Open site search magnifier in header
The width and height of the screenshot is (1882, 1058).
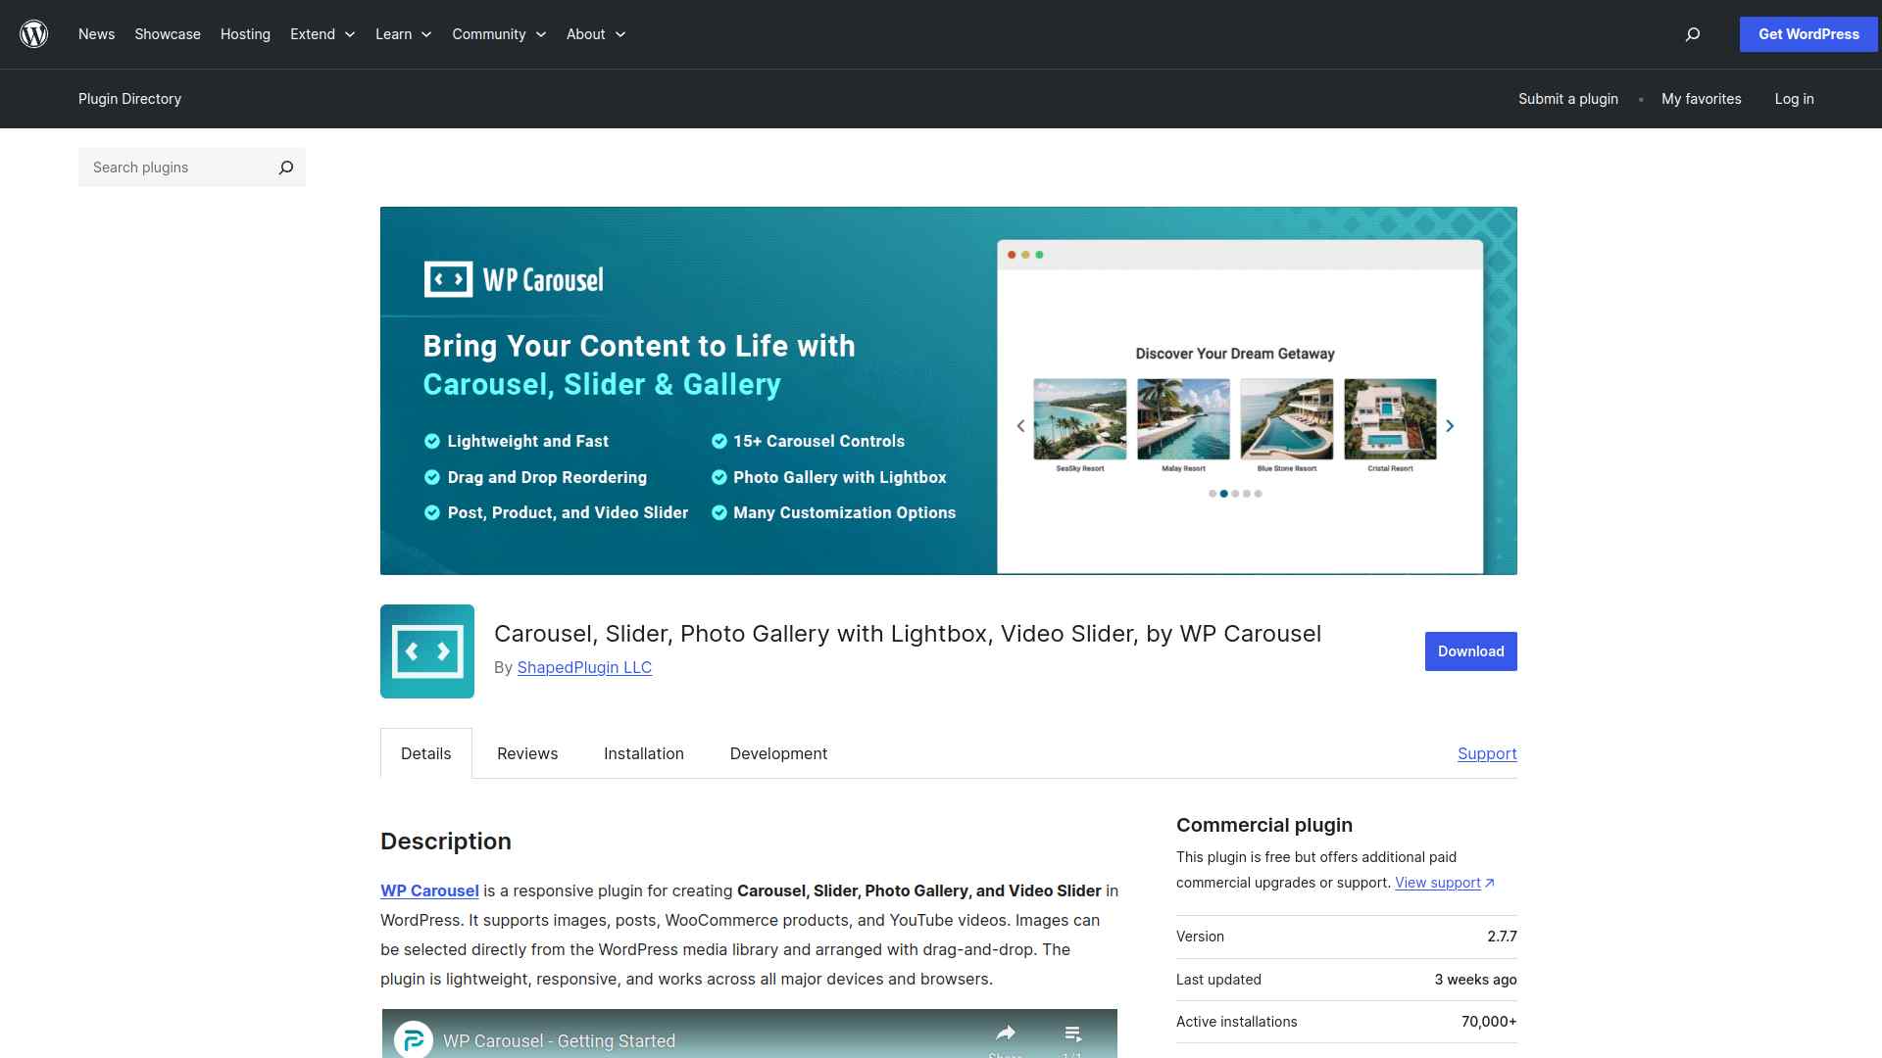pyautogui.click(x=1692, y=34)
